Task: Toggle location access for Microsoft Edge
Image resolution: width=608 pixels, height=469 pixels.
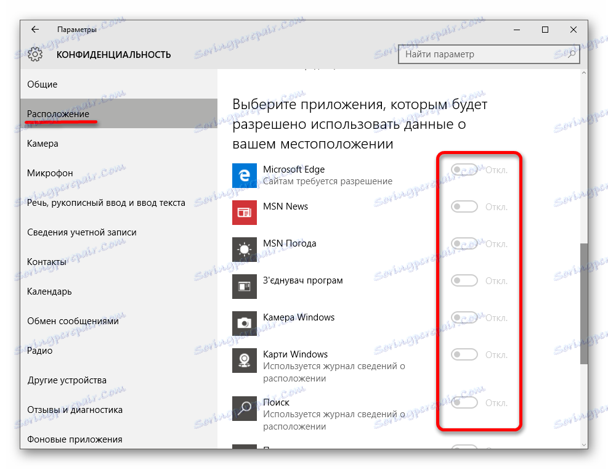Action: click(464, 169)
